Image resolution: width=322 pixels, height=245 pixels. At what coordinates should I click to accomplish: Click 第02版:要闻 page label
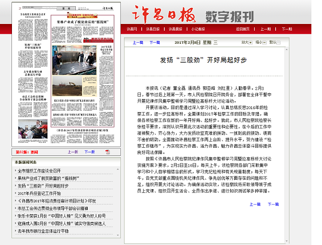tap(27, 152)
